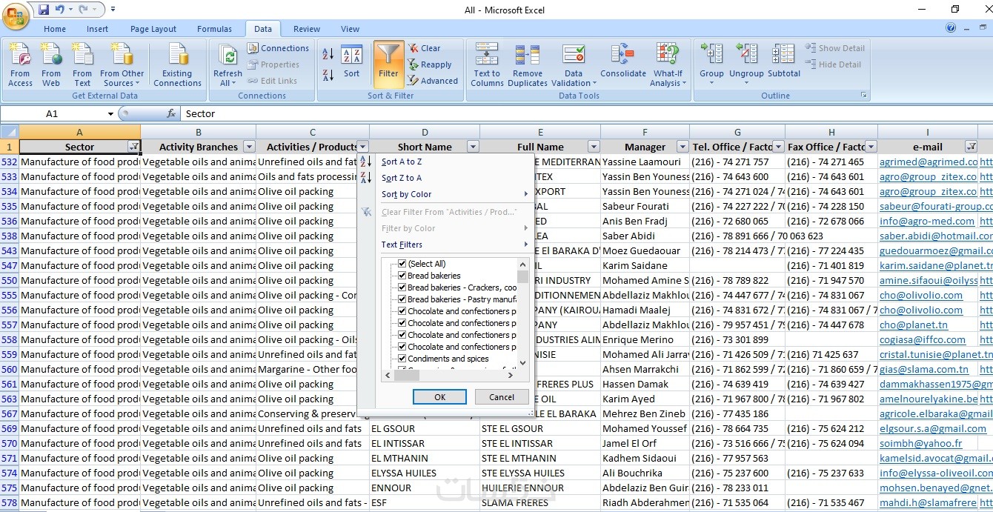993x512 pixels.
Task: Launch Text to Columns
Action: click(487, 64)
